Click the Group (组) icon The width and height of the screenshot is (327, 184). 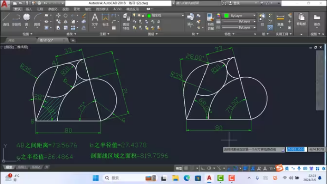pos(262,19)
